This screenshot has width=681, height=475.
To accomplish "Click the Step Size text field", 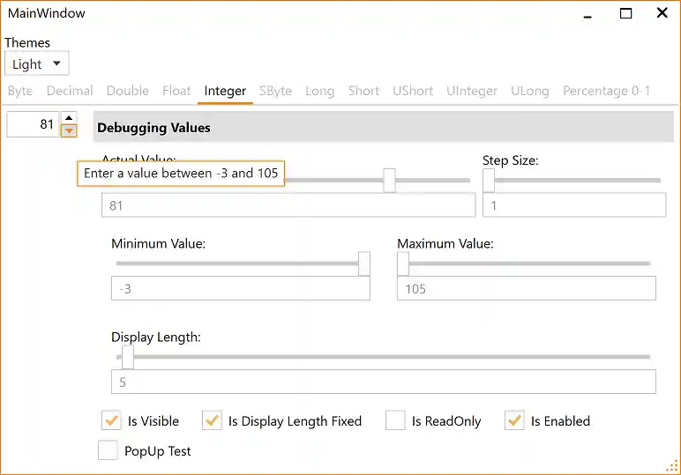I will pyautogui.click(x=574, y=205).
